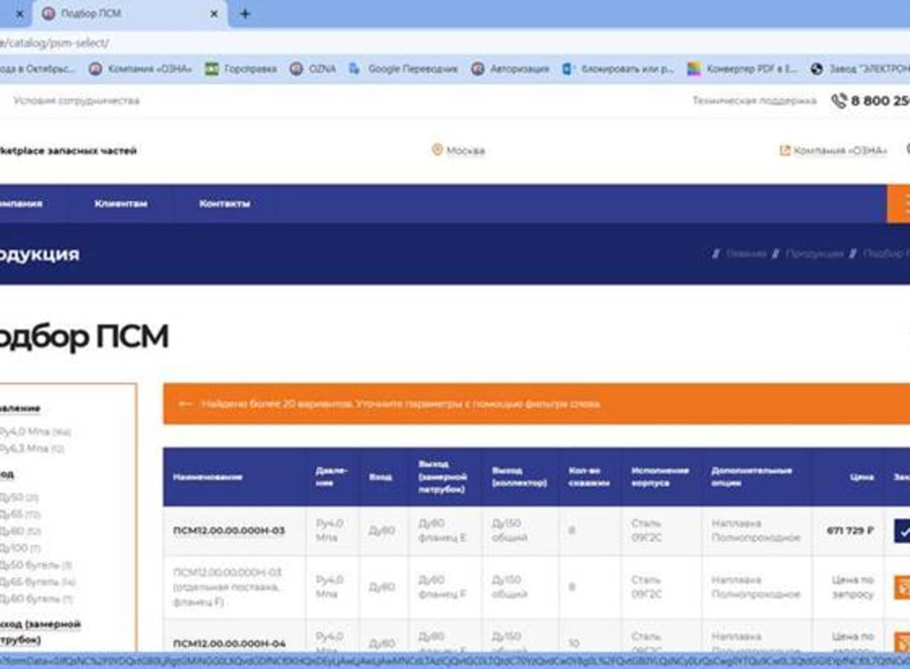Open the Условия сотрудничества link
The width and height of the screenshot is (910, 669).
(76, 101)
